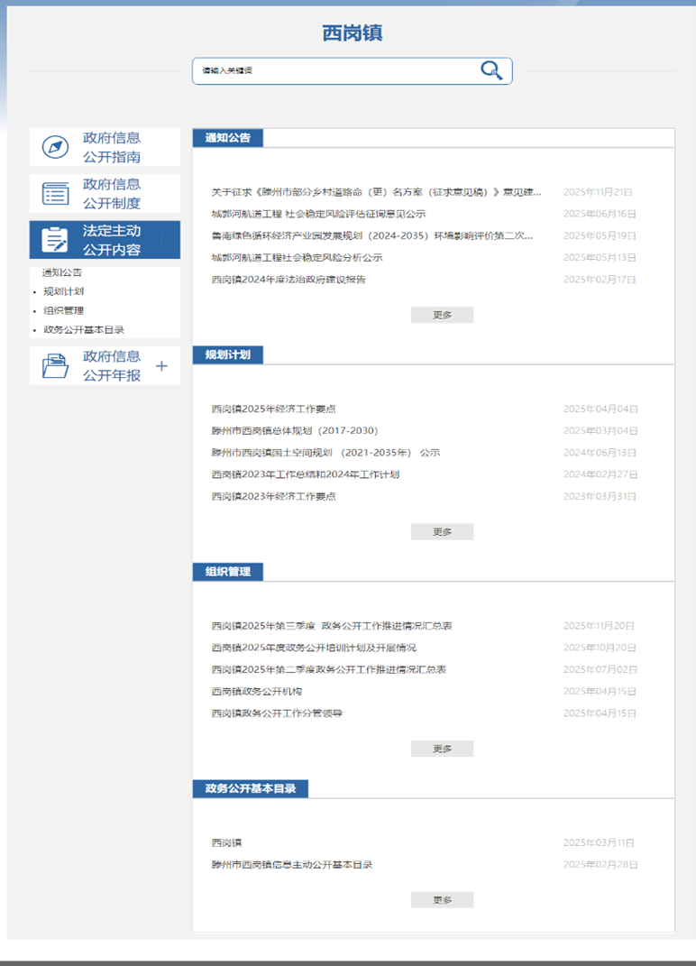Focus the keyword search input field
This screenshot has width=696, height=966.
pos(334,70)
